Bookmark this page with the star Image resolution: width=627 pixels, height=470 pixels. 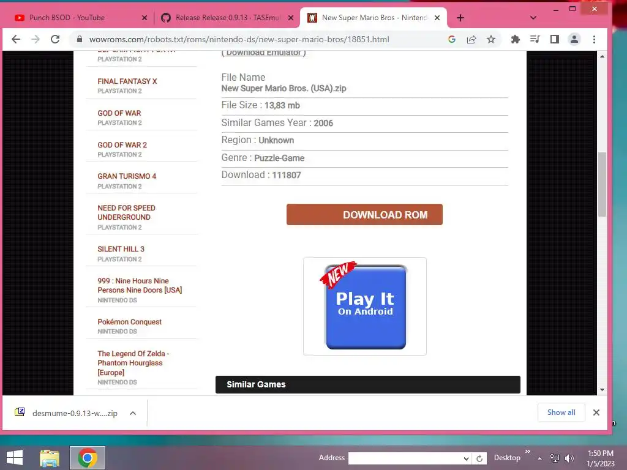(x=491, y=39)
